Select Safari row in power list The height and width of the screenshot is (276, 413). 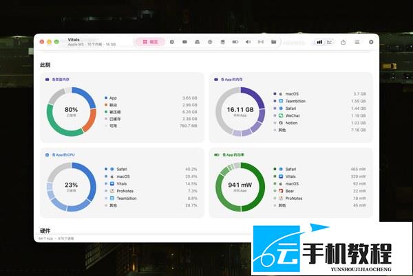(320, 169)
